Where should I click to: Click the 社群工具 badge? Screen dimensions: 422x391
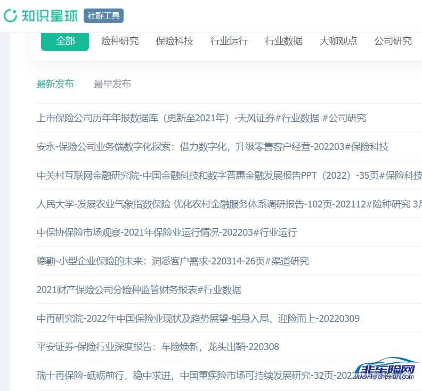coord(103,15)
